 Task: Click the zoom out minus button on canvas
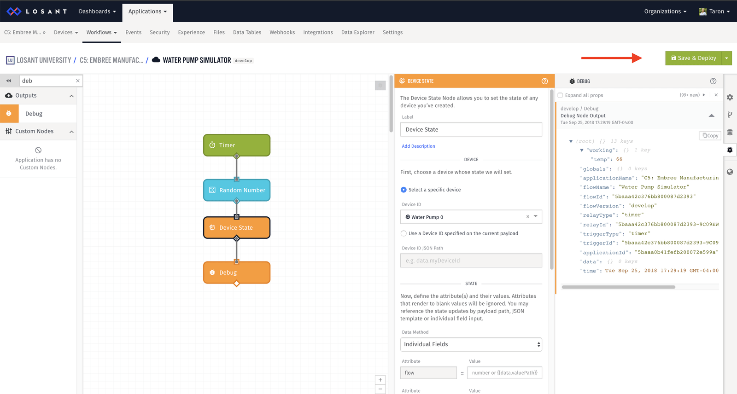pos(380,389)
